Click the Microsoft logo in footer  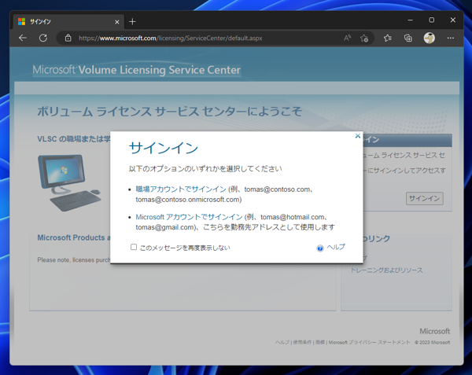(435, 331)
